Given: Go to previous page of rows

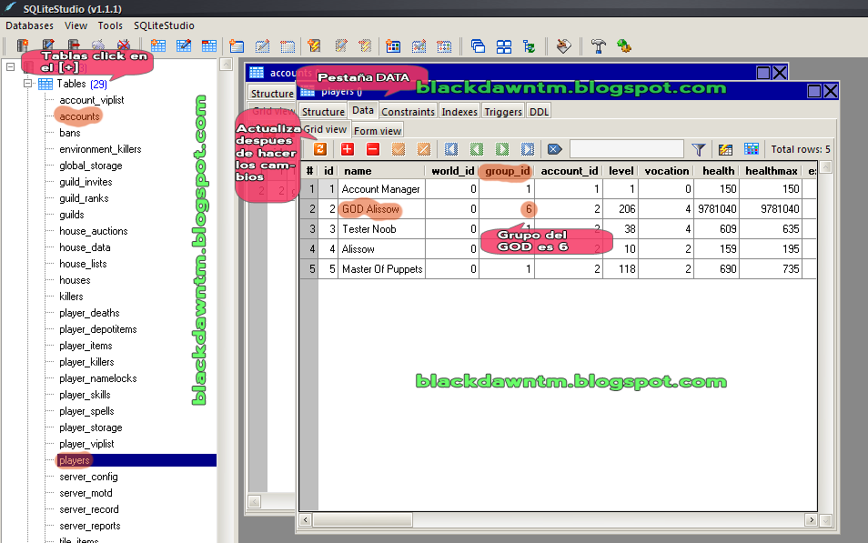Looking at the screenshot, I should click(x=477, y=149).
